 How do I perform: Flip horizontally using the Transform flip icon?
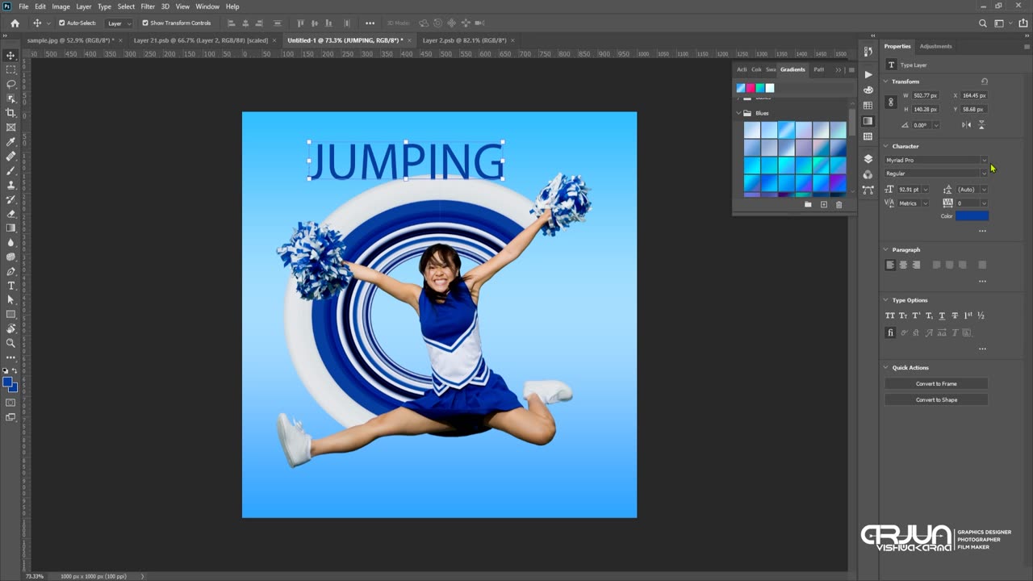pyautogui.click(x=966, y=125)
